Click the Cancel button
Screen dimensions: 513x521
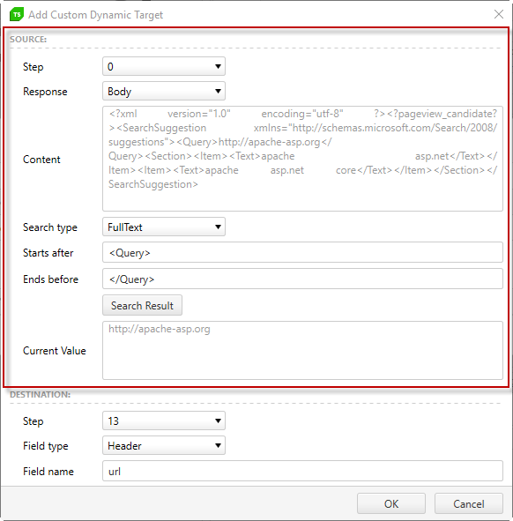(x=469, y=503)
